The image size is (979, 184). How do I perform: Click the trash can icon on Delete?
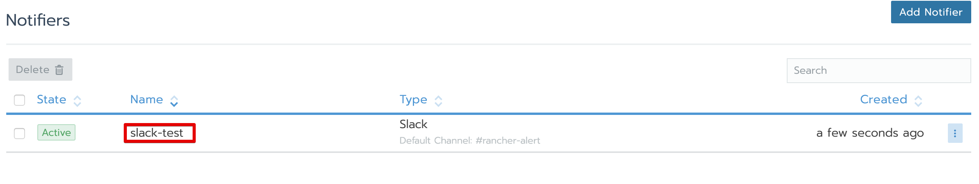(59, 70)
